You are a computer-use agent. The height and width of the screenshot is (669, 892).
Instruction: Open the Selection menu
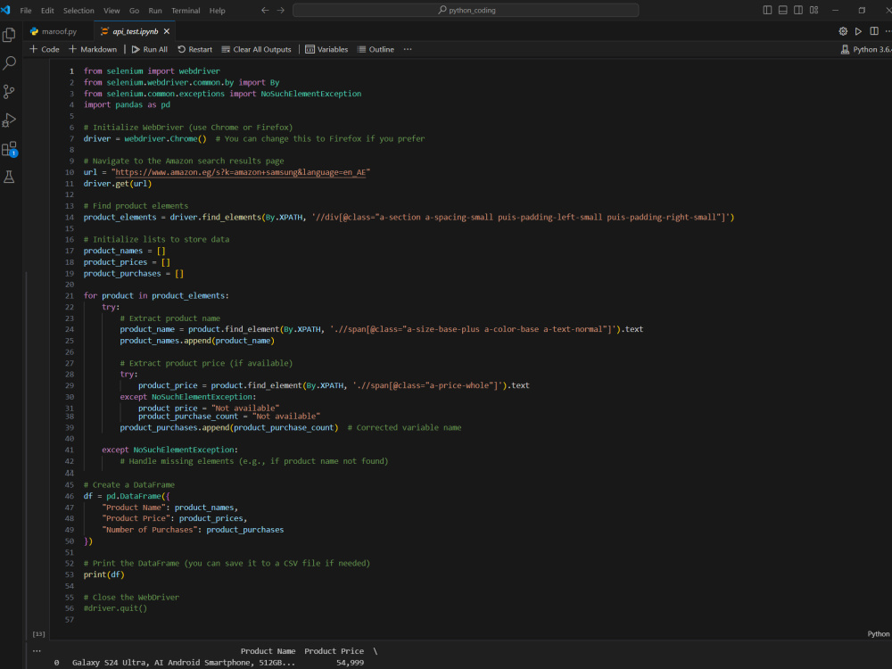[78, 10]
